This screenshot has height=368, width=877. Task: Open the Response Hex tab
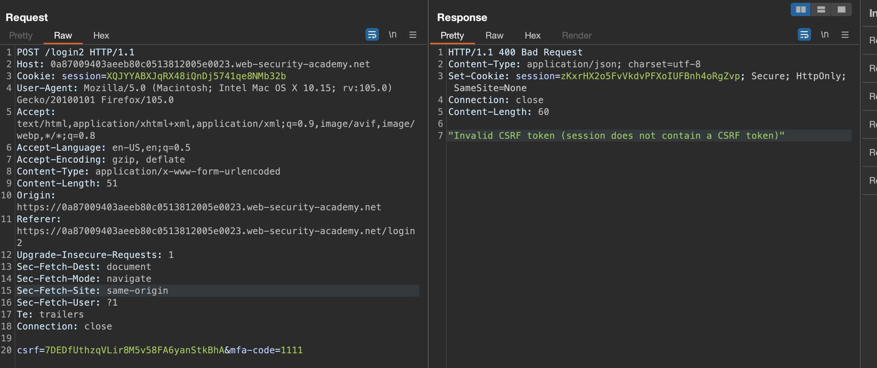point(533,35)
